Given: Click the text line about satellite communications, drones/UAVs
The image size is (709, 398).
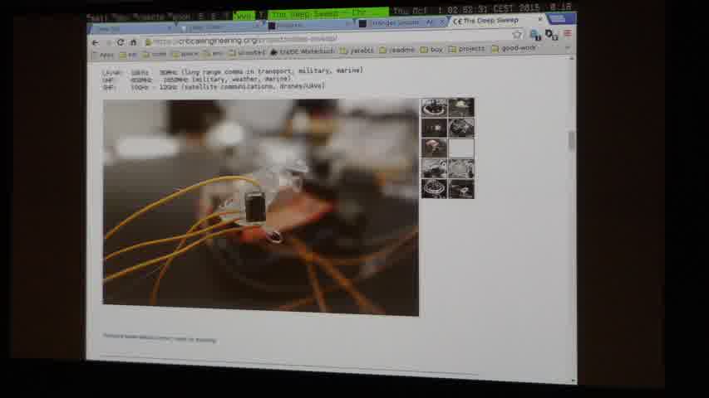Looking at the screenshot, I should pos(214,86).
